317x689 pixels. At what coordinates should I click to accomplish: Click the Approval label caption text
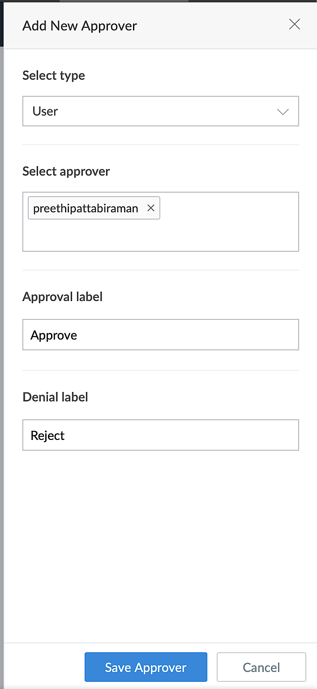click(x=63, y=297)
